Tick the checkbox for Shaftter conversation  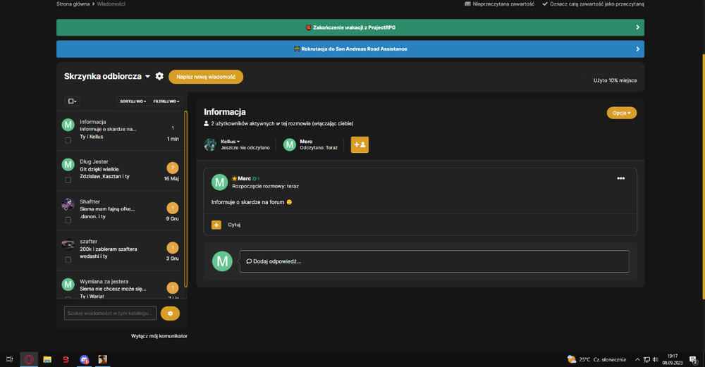pyautogui.click(x=68, y=220)
